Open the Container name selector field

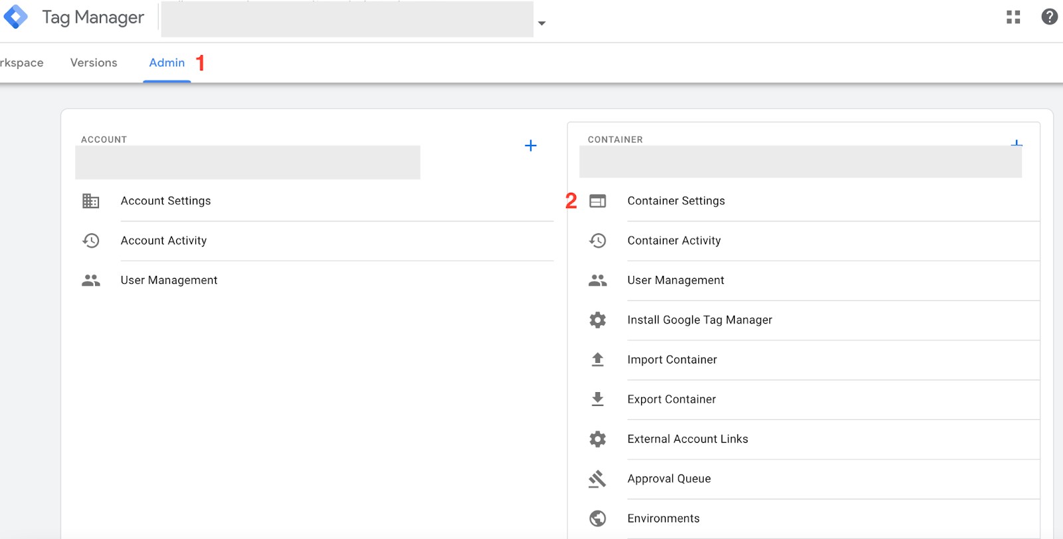(800, 162)
